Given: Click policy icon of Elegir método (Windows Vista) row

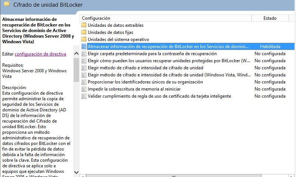Looking at the screenshot, I should (84, 75).
